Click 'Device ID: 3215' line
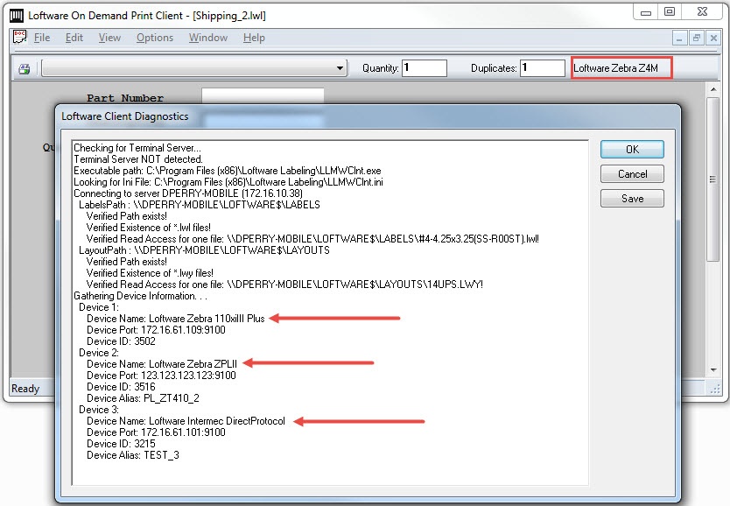730x506 pixels. tap(121, 444)
